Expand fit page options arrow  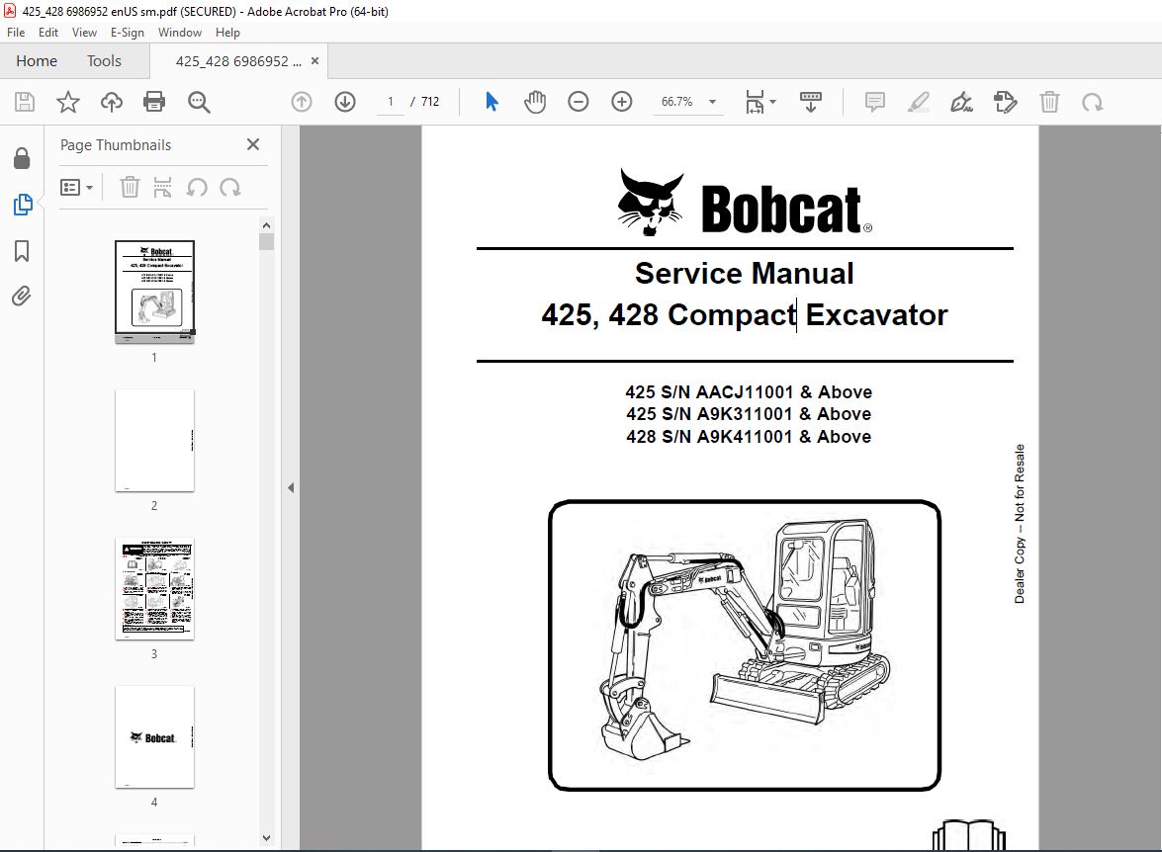point(773,102)
